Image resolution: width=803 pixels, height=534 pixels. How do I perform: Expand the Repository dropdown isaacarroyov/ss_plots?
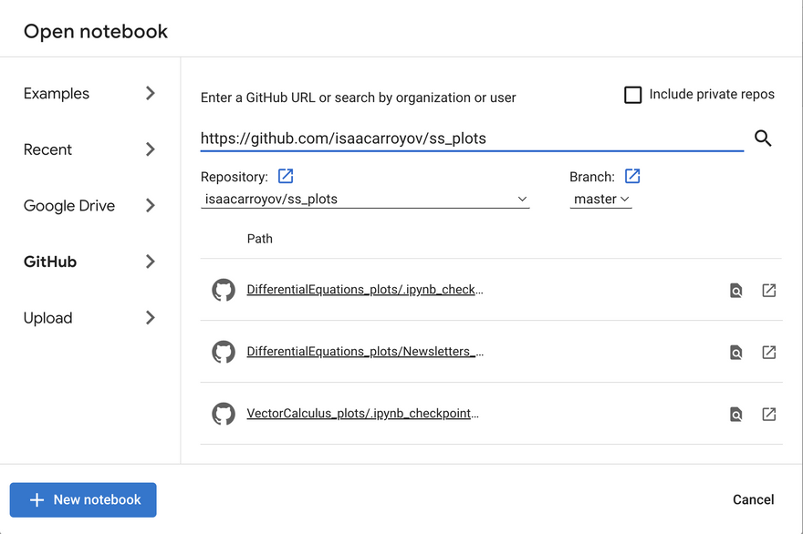[x=365, y=199]
